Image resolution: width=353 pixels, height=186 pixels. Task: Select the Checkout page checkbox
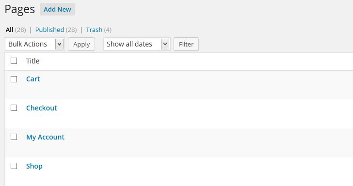pyautogui.click(x=14, y=108)
